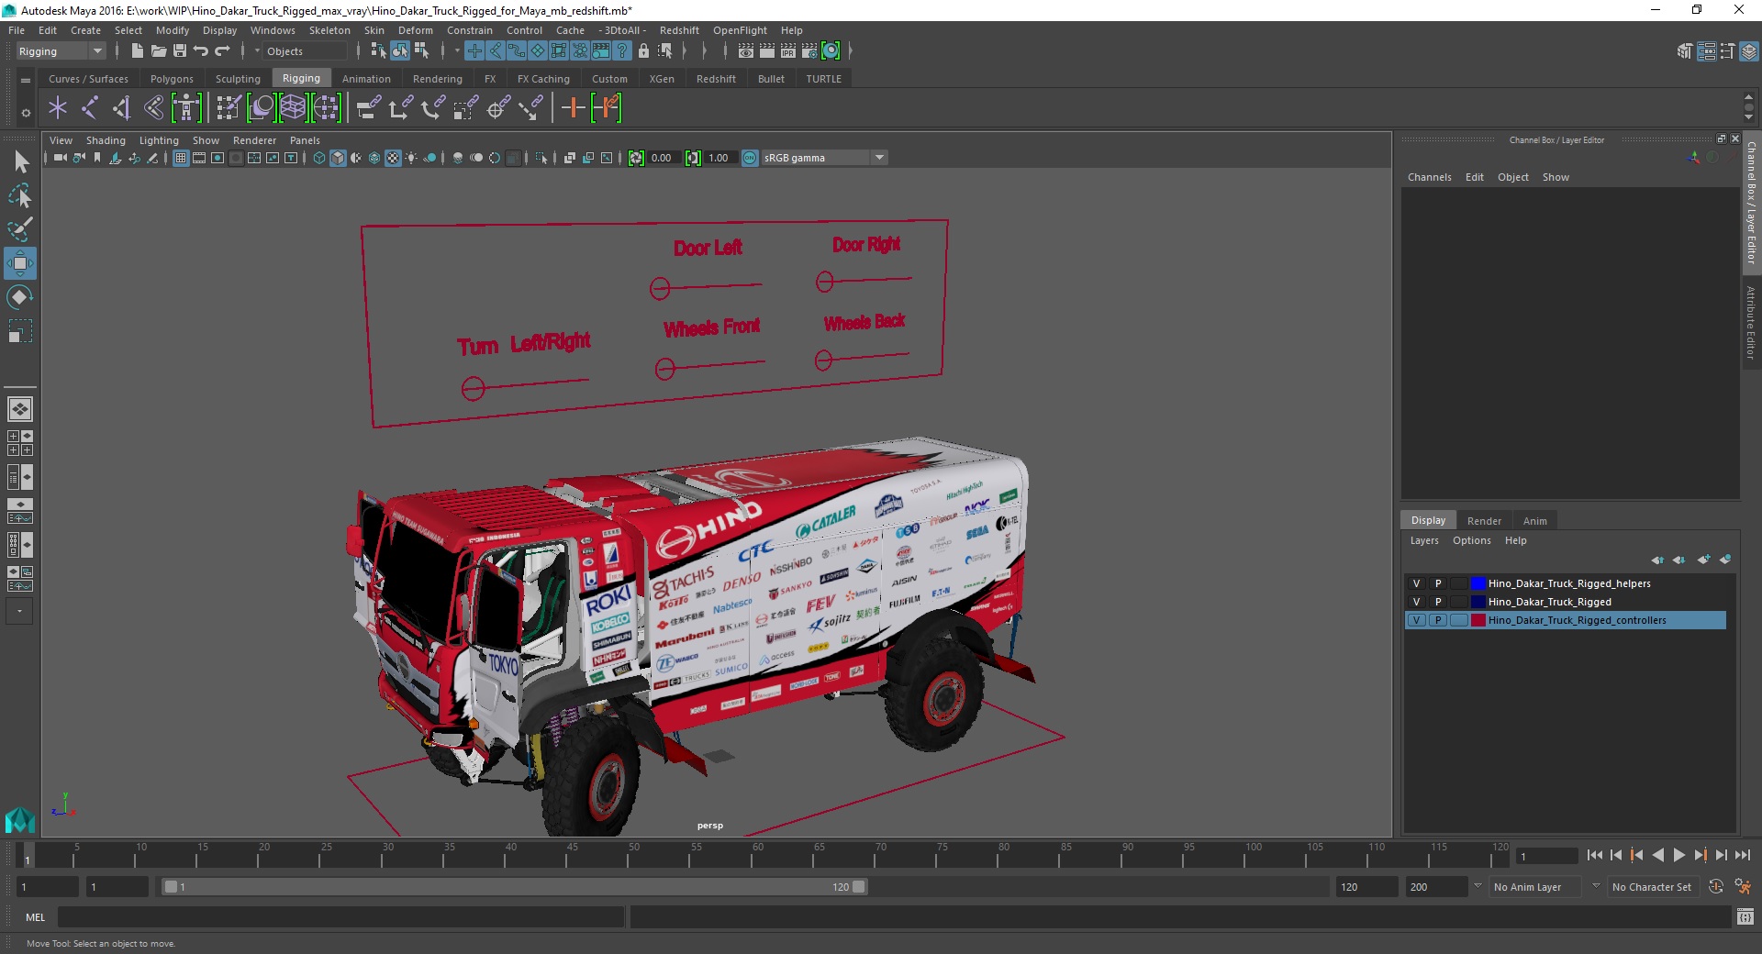1762x954 pixels.
Task: Click move layer up icon
Action: (1656, 560)
